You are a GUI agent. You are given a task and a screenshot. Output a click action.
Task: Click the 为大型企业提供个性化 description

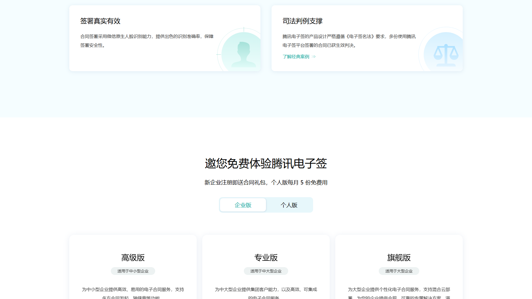click(x=399, y=293)
